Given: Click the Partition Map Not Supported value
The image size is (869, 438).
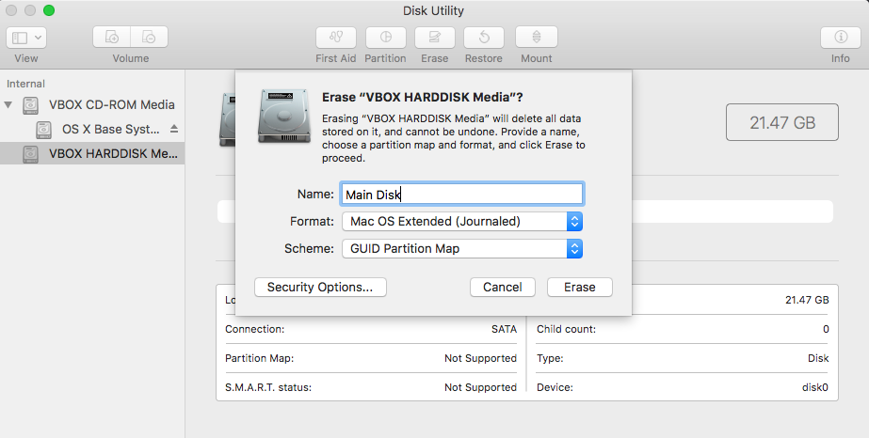Looking at the screenshot, I should coord(480,358).
